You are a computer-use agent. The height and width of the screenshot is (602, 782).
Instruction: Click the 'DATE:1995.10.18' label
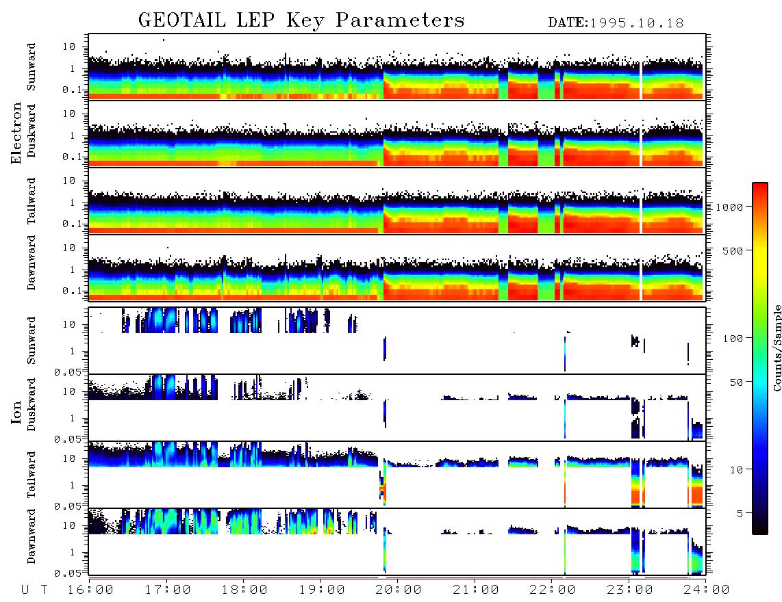616,23
